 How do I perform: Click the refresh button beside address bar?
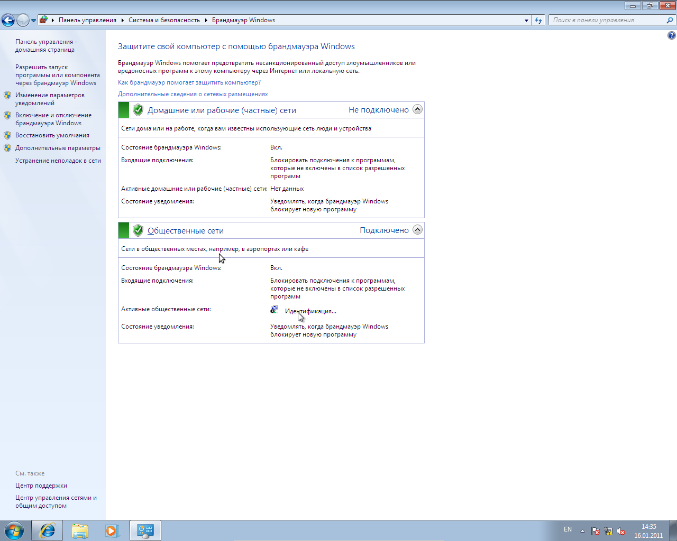tap(538, 20)
